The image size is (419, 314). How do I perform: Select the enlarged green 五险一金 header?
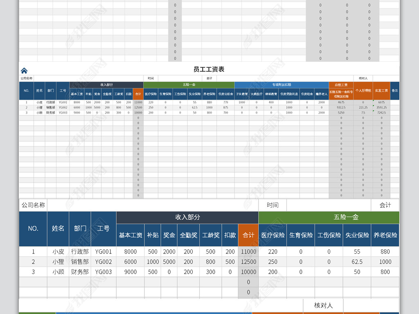tap(346, 218)
